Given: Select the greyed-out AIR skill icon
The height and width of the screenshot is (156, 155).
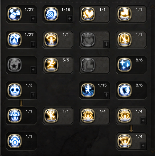Looking at the screenshot, I should 88,39.
